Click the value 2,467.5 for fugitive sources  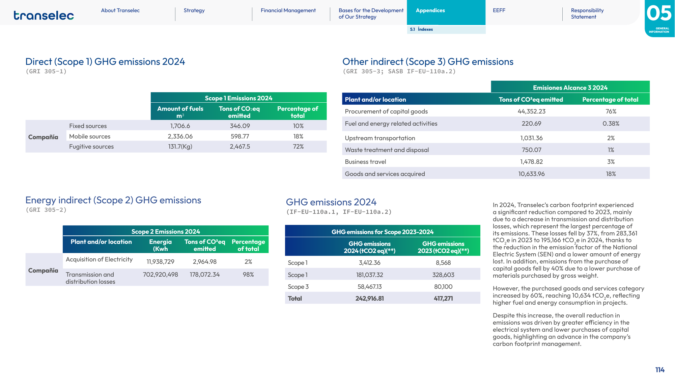click(x=240, y=146)
